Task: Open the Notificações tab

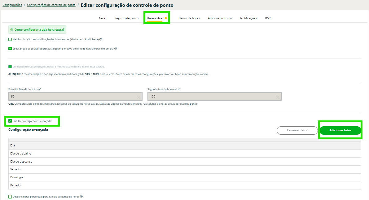Action: [248, 18]
